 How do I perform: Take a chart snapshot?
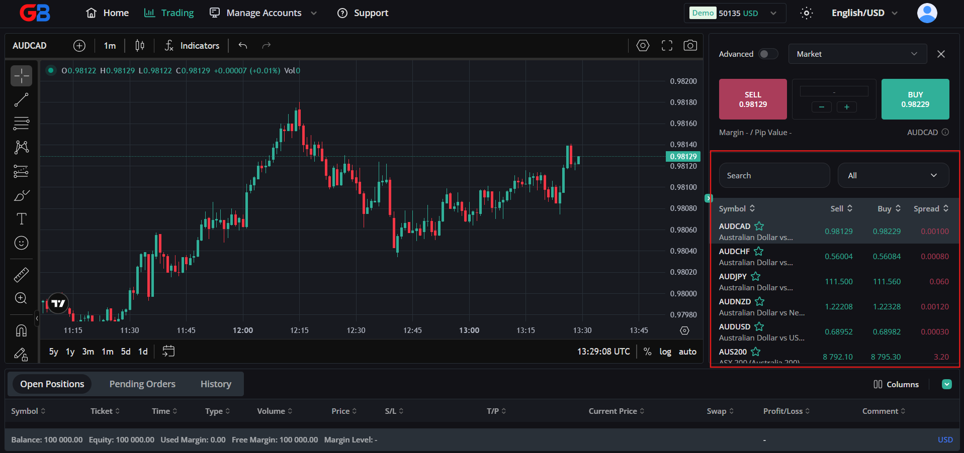(x=690, y=46)
